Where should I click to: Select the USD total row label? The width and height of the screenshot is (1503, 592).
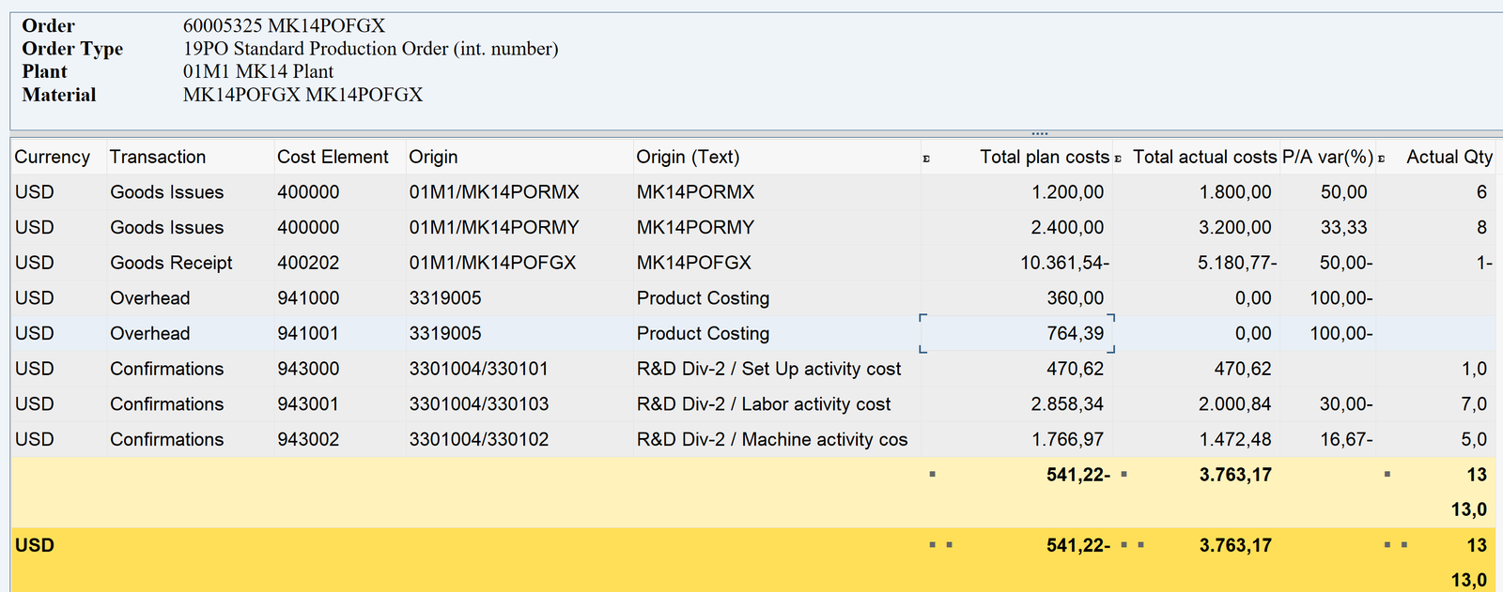pyautogui.click(x=35, y=545)
